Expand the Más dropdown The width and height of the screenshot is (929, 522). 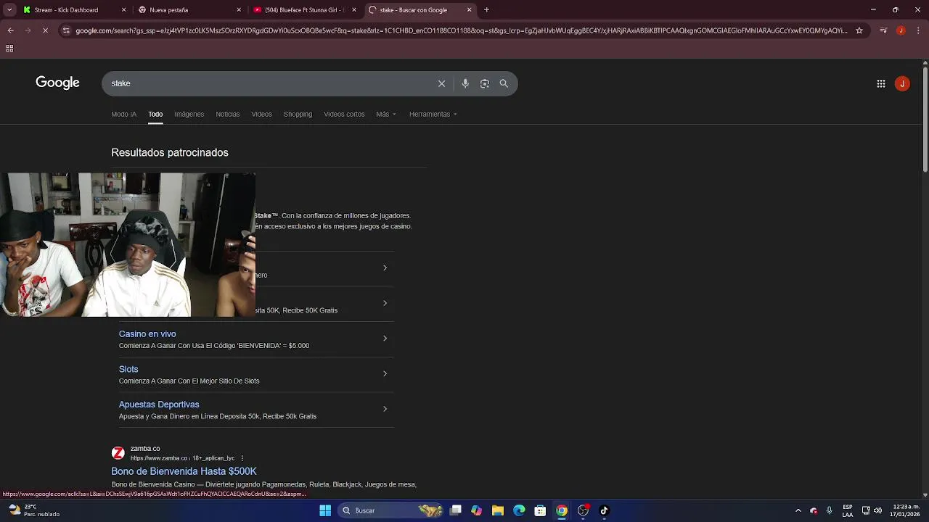(x=386, y=114)
